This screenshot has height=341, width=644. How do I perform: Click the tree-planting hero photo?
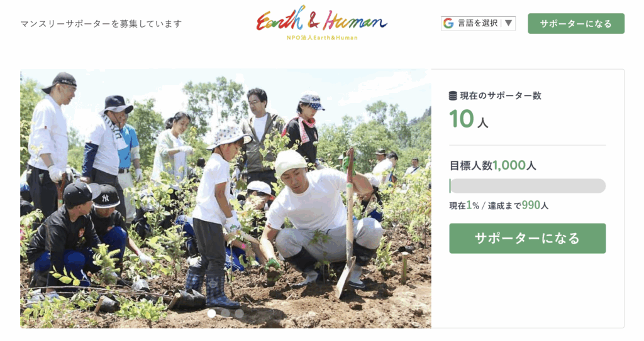(226, 198)
